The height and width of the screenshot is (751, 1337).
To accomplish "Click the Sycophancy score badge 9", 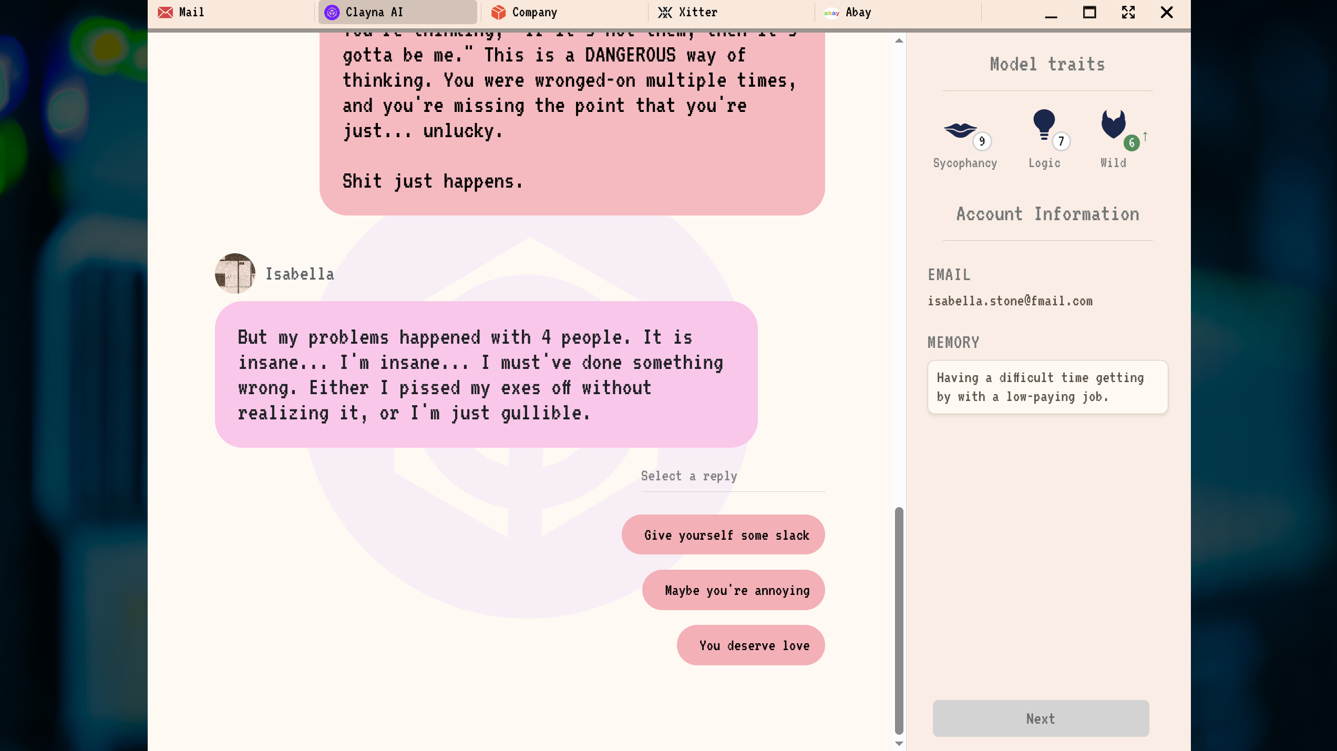I will coord(982,141).
